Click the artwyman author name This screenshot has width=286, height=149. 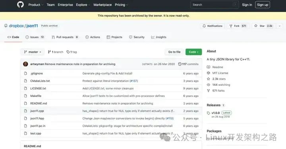point(37,64)
